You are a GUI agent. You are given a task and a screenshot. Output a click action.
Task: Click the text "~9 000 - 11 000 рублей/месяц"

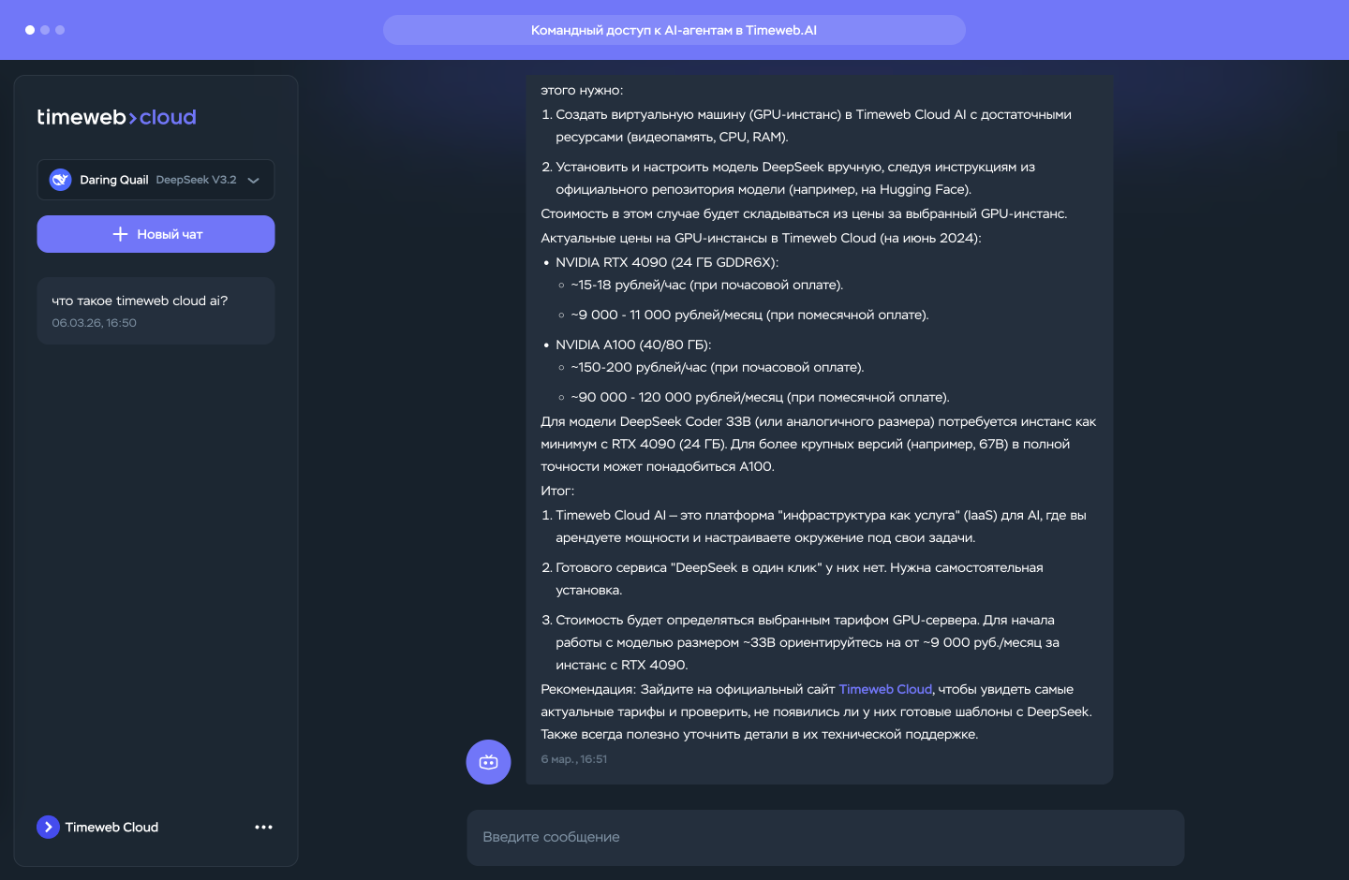click(667, 315)
